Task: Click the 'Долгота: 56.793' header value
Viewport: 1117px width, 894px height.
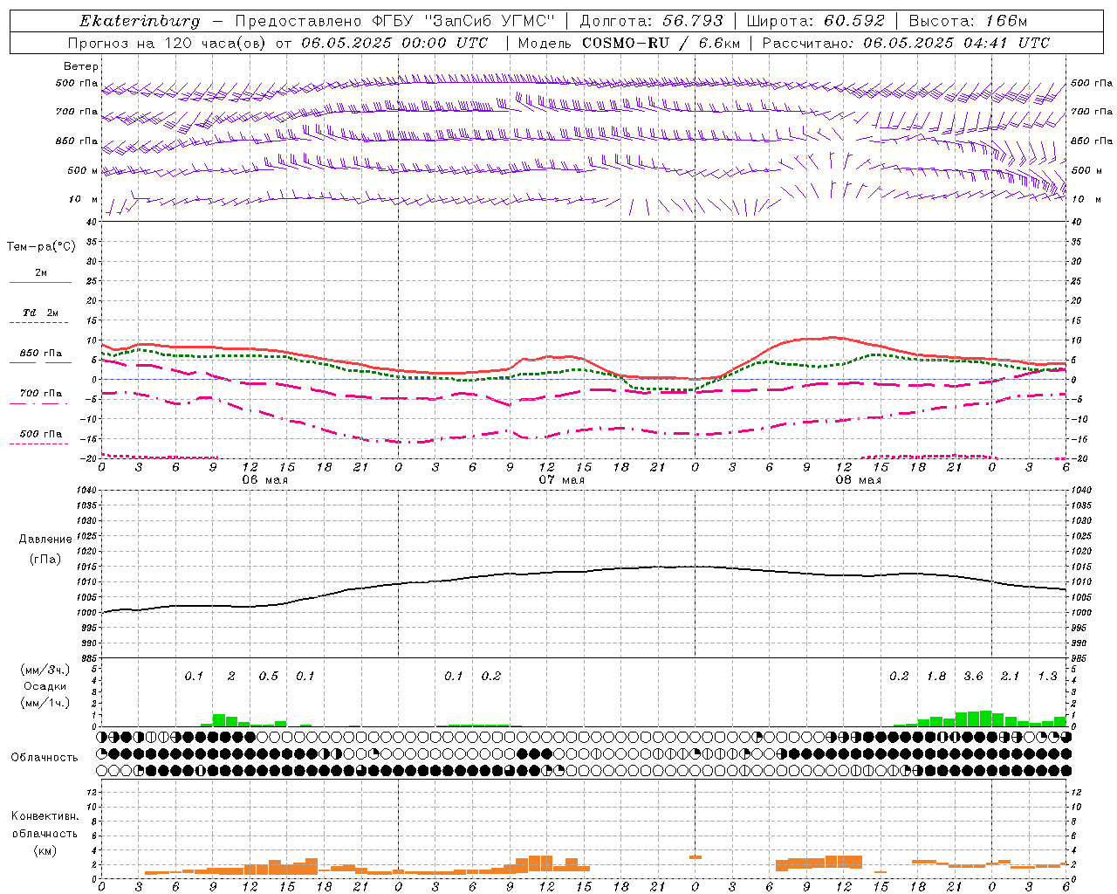Action: tap(651, 21)
